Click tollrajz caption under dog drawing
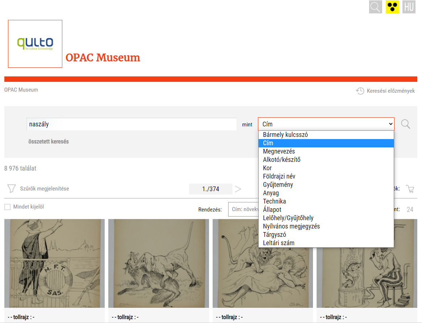 [x=125, y=317]
